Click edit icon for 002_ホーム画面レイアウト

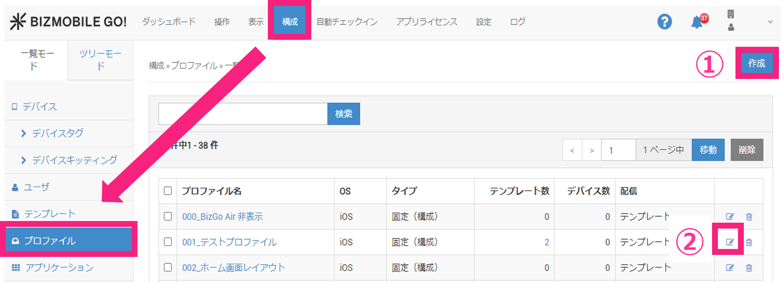[x=730, y=268]
